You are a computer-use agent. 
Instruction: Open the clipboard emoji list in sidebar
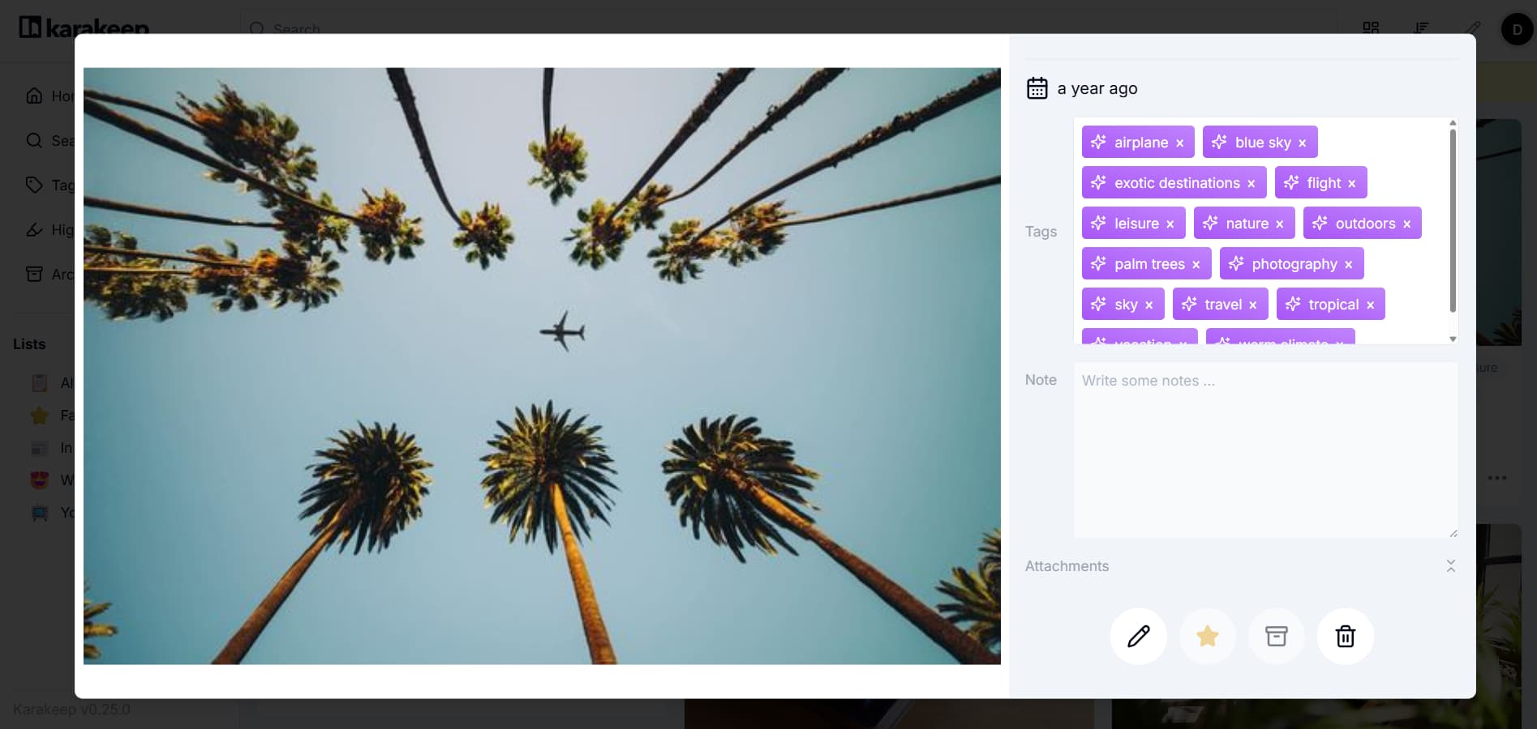[50, 383]
